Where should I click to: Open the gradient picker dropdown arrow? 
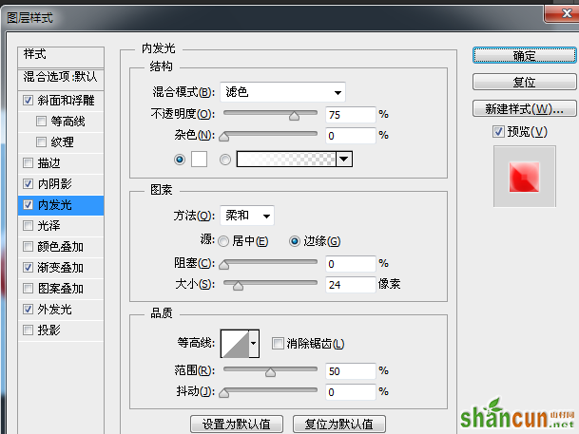pyautogui.click(x=344, y=160)
